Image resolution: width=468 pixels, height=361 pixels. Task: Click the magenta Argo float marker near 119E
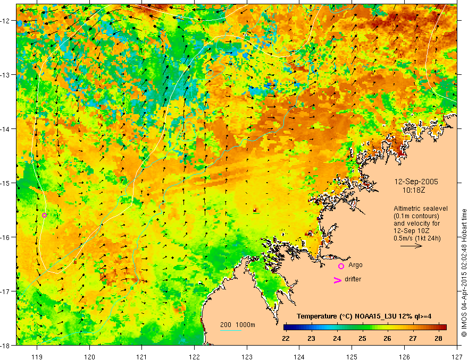pos(44,215)
